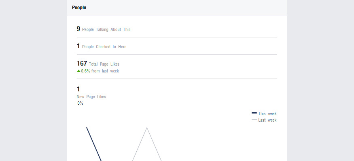Screen dimensions: 354x161
Task: Click People Talking About This label
Action: (106, 29)
